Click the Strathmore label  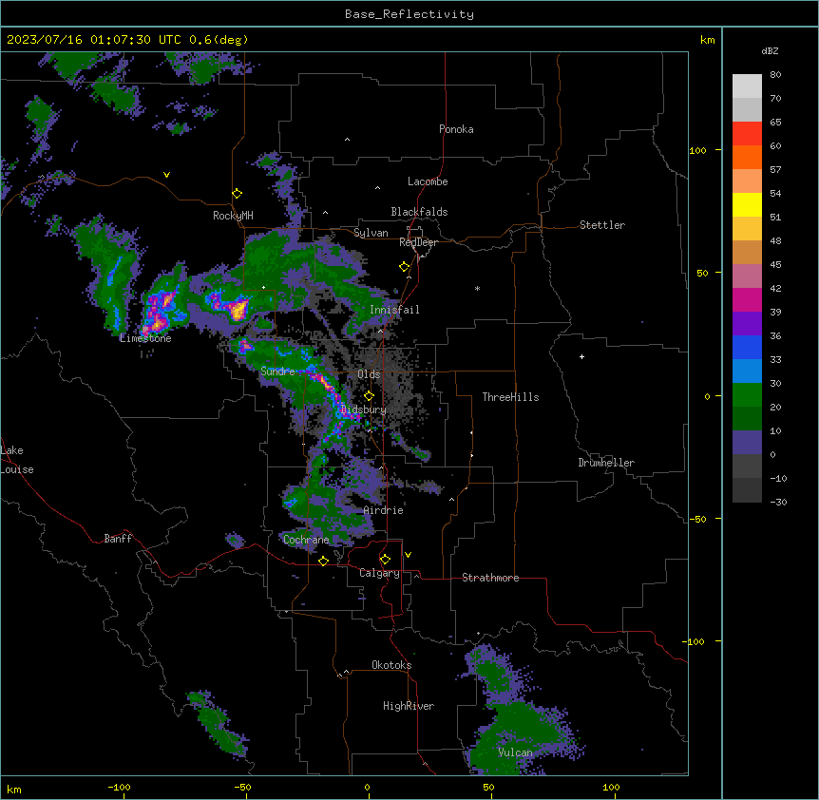pos(490,578)
